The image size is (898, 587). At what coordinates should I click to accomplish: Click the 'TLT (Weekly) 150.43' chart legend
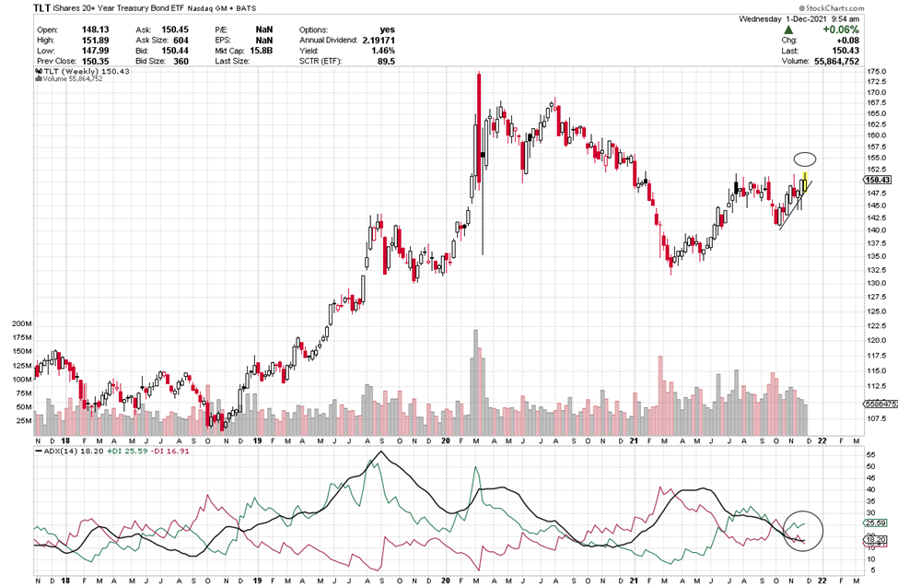point(87,72)
